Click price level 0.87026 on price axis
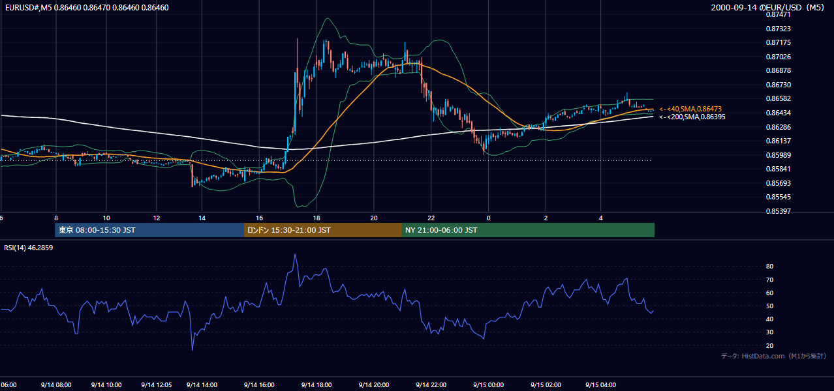Viewport: 834px width, 391px height. pos(779,57)
